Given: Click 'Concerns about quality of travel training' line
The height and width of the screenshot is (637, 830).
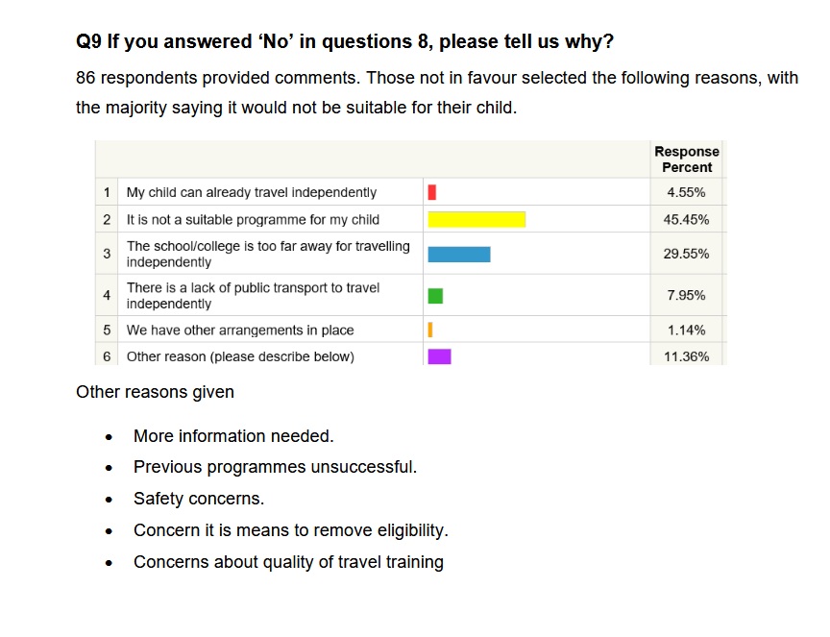Looking at the screenshot, I should click(x=288, y=562).
